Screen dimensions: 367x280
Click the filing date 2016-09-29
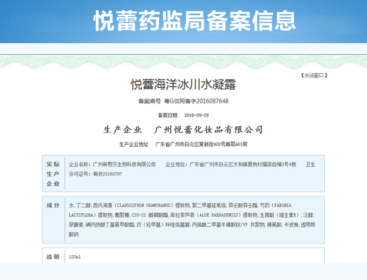point(197,115)
